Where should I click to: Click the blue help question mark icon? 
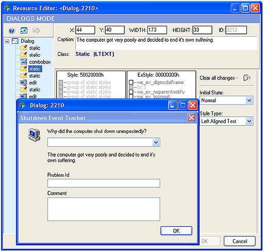pos(12,31)
